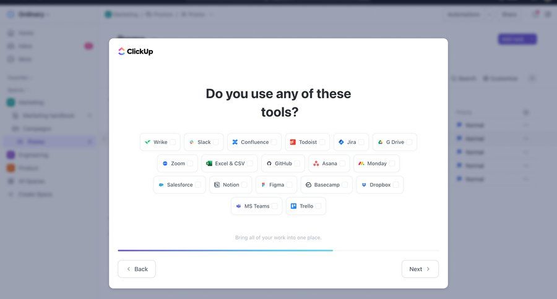Click the "Wrike" label text
The width and height of the screenshot is (557, 299).
tap(160, 142)
